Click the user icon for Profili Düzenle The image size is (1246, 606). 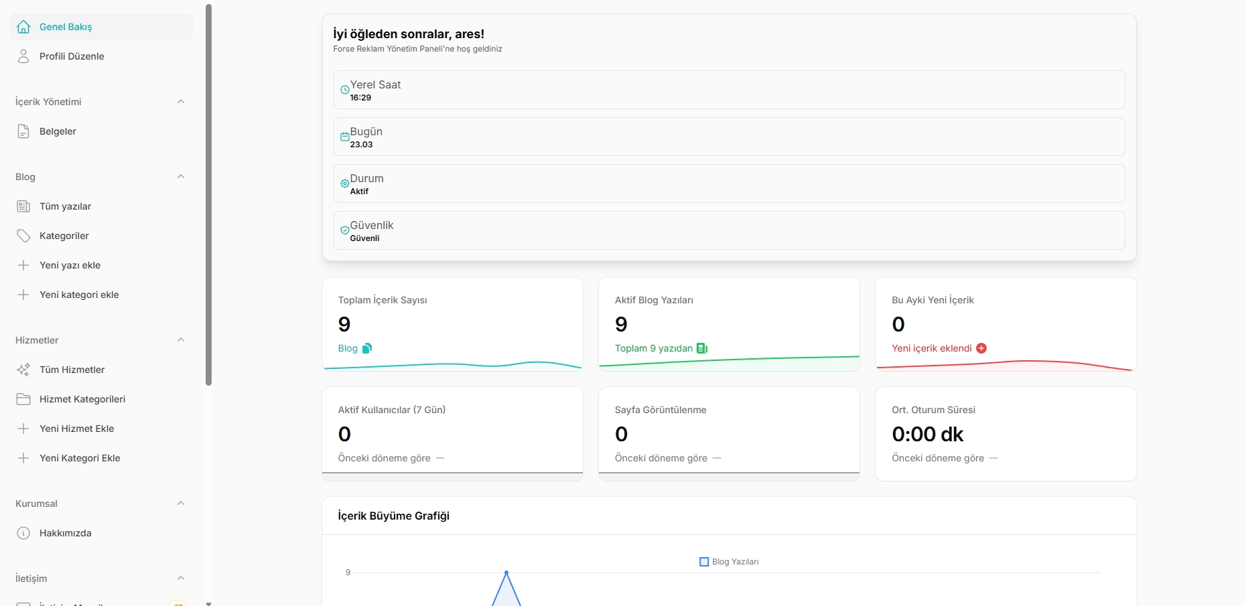(23, 56)
